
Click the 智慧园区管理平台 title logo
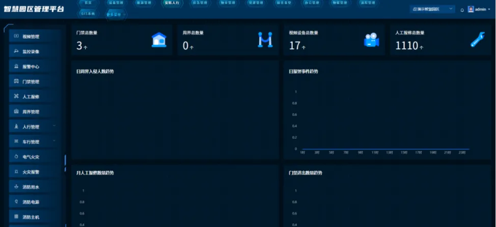pyautogui.click(x=34, y=9)
